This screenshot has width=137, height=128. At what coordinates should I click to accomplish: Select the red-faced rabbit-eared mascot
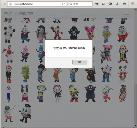click(x=8, y=54)
